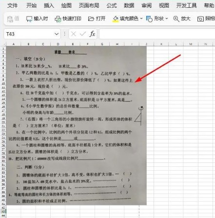The width and height of the screenshot is (215, 218).
Task: Open the 形状 dropdown arrow
Action: click(x=167, y=19)
